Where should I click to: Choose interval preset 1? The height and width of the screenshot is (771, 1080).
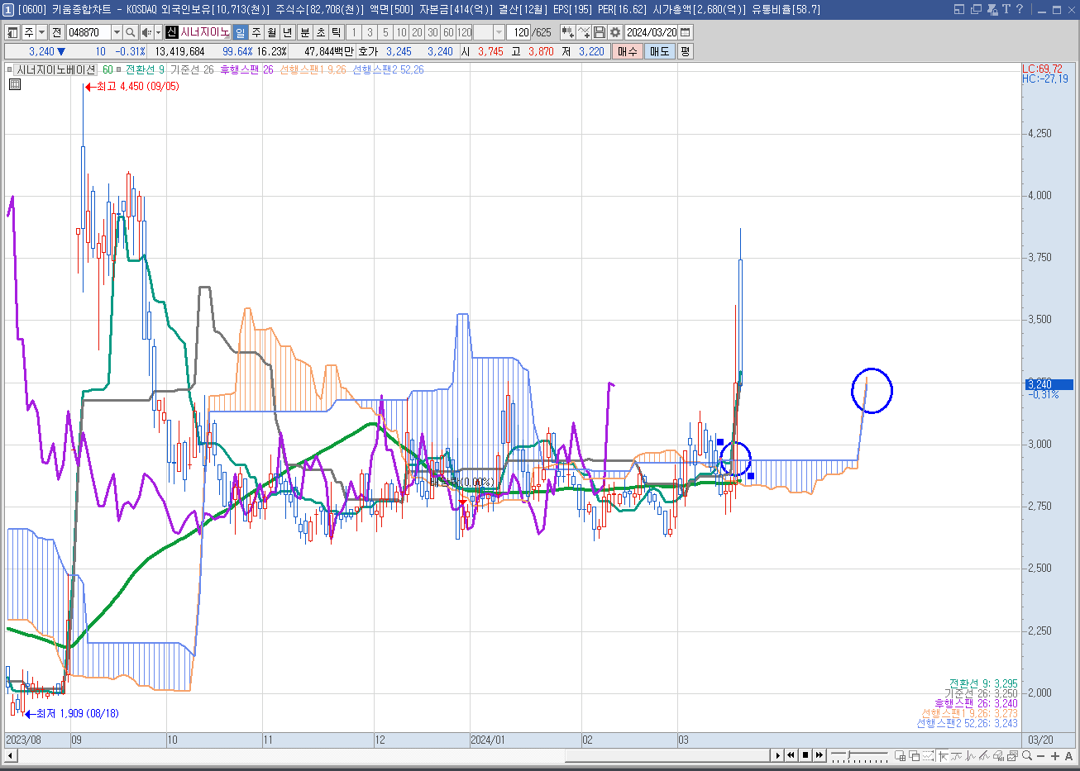pyautogui.click(x=354, y=32)
